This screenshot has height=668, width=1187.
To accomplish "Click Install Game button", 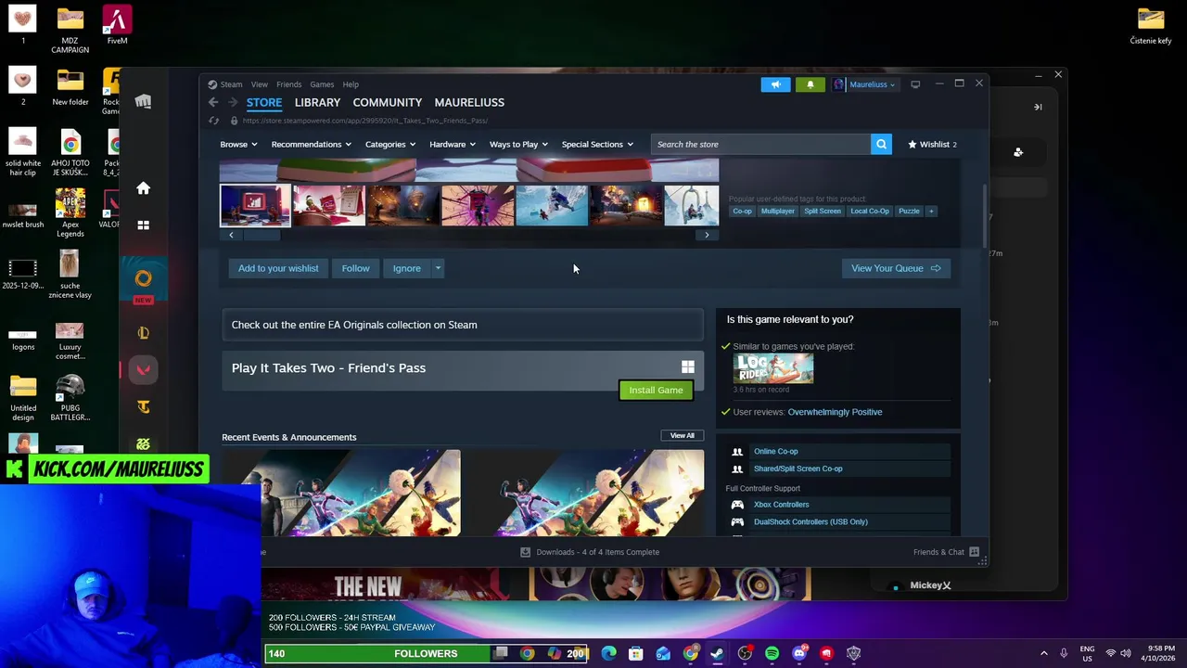I will tap(656, 390).
